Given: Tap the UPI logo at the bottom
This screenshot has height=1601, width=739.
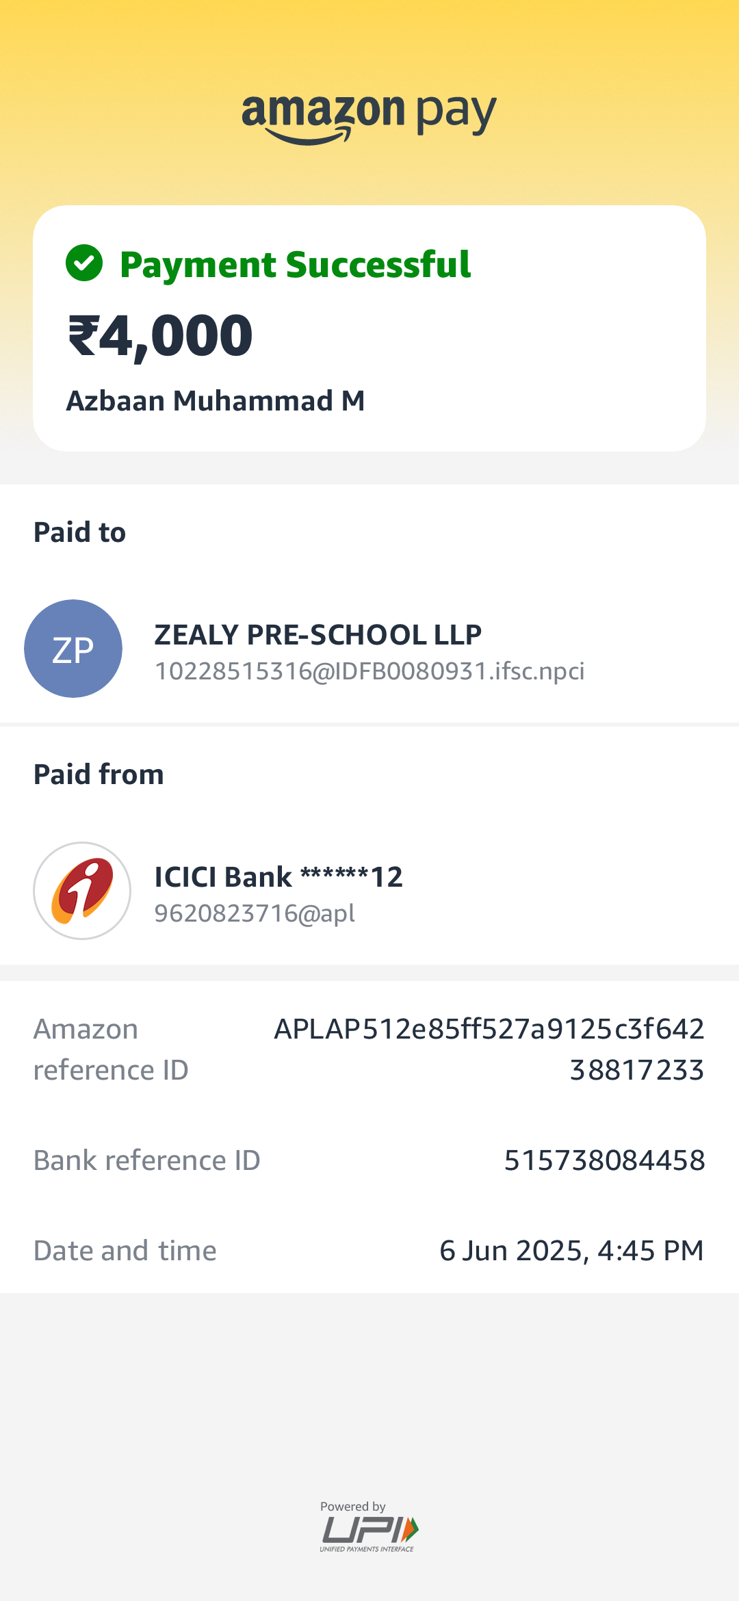Looking at the screenshot, I should (x=369, y=1533).
